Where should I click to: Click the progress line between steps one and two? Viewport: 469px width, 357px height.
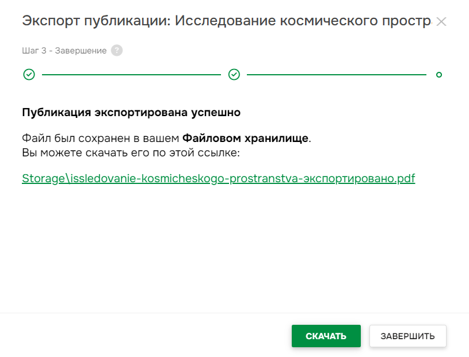(x=131, y=74)
